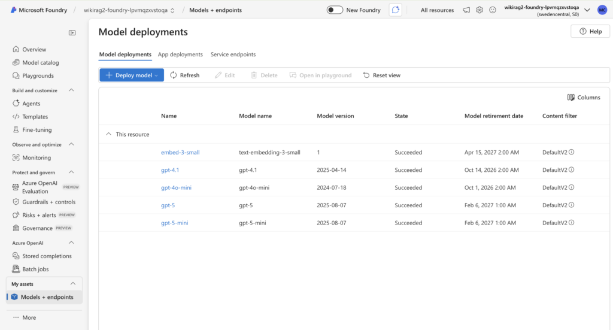Click the Stored completions icon
The image size is (613, 330).
pyautogui.click(x=16, y=256)
